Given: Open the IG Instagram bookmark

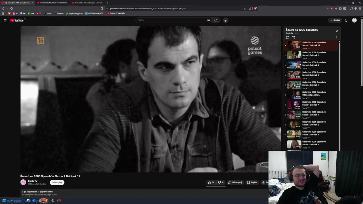Looking at the screenshot, I should point(15,13).
